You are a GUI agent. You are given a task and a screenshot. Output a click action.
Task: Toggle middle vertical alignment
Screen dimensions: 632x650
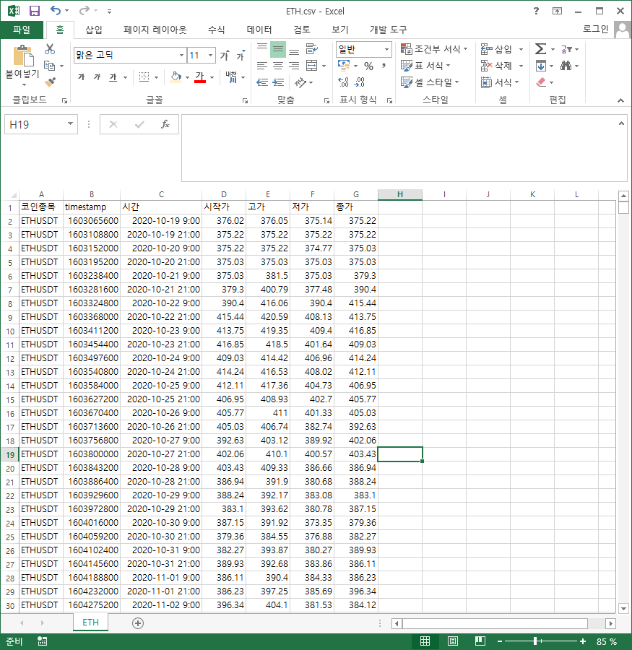click(278, 50)
